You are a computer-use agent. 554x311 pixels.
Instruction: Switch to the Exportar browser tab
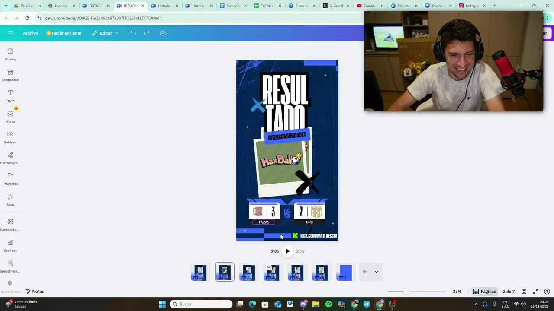61,6
